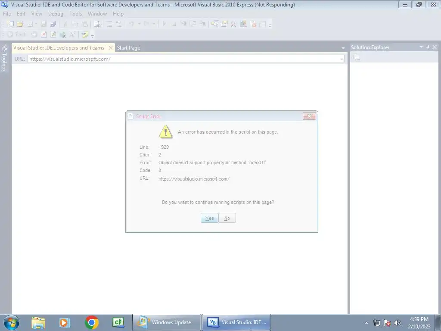Click Yes in the Script Error dialog
Screen dimensions: 441x331
[209, 218]
